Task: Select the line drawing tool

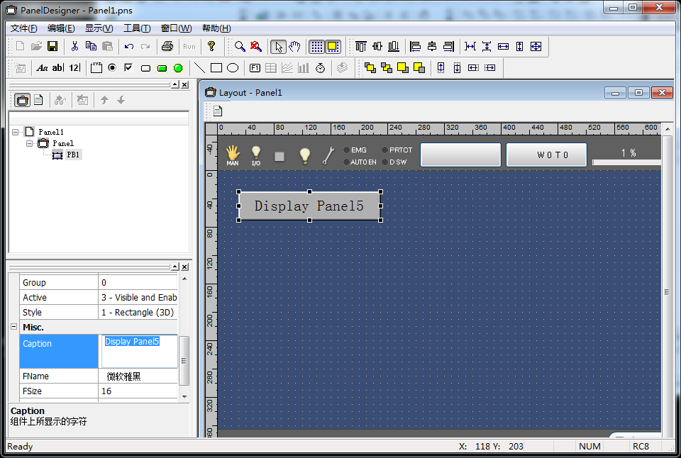Action: [x=200, y=68]
